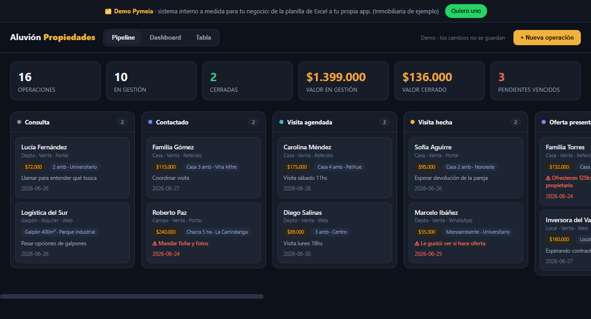Click the $55.000 price tag
Image resolution: width=591 pixels, height=319 pixels.
(x=427, y=232)
